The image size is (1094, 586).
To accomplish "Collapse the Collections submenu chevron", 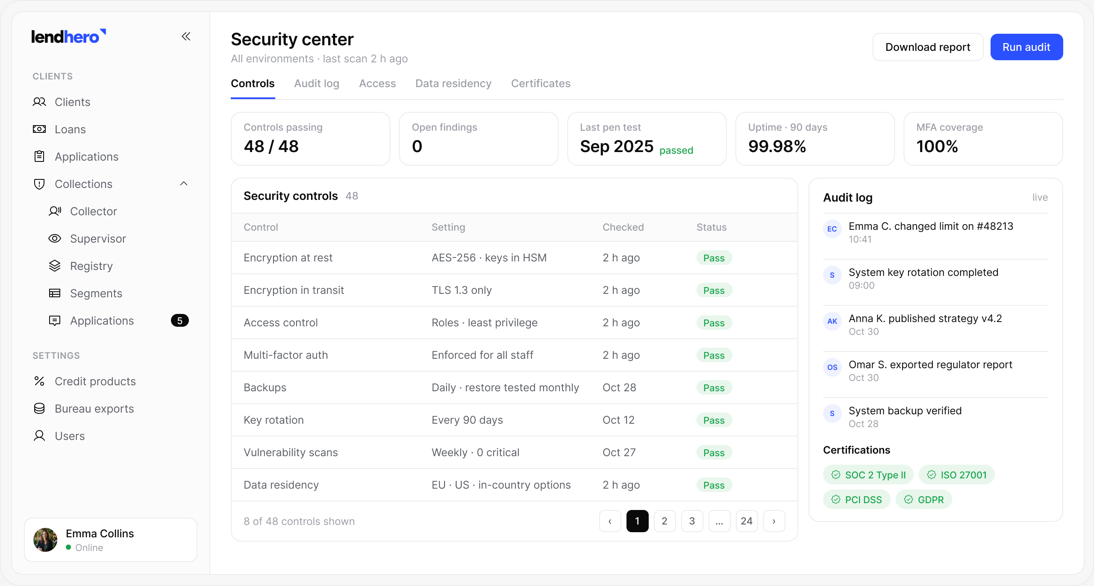I will coord(184,184).
